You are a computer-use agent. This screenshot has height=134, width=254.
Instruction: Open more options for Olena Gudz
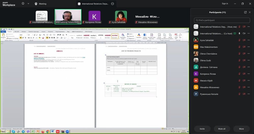coord(249,60)
